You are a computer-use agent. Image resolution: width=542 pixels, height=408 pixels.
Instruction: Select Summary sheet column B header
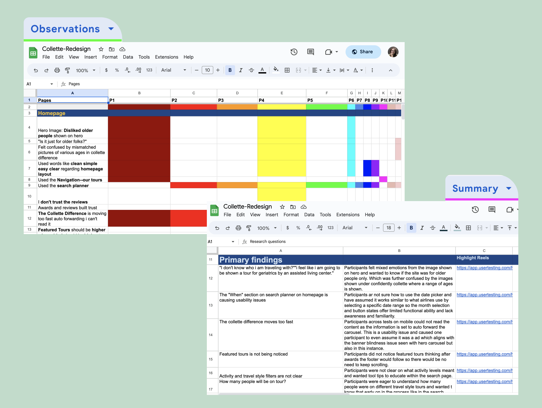[399, 251]
